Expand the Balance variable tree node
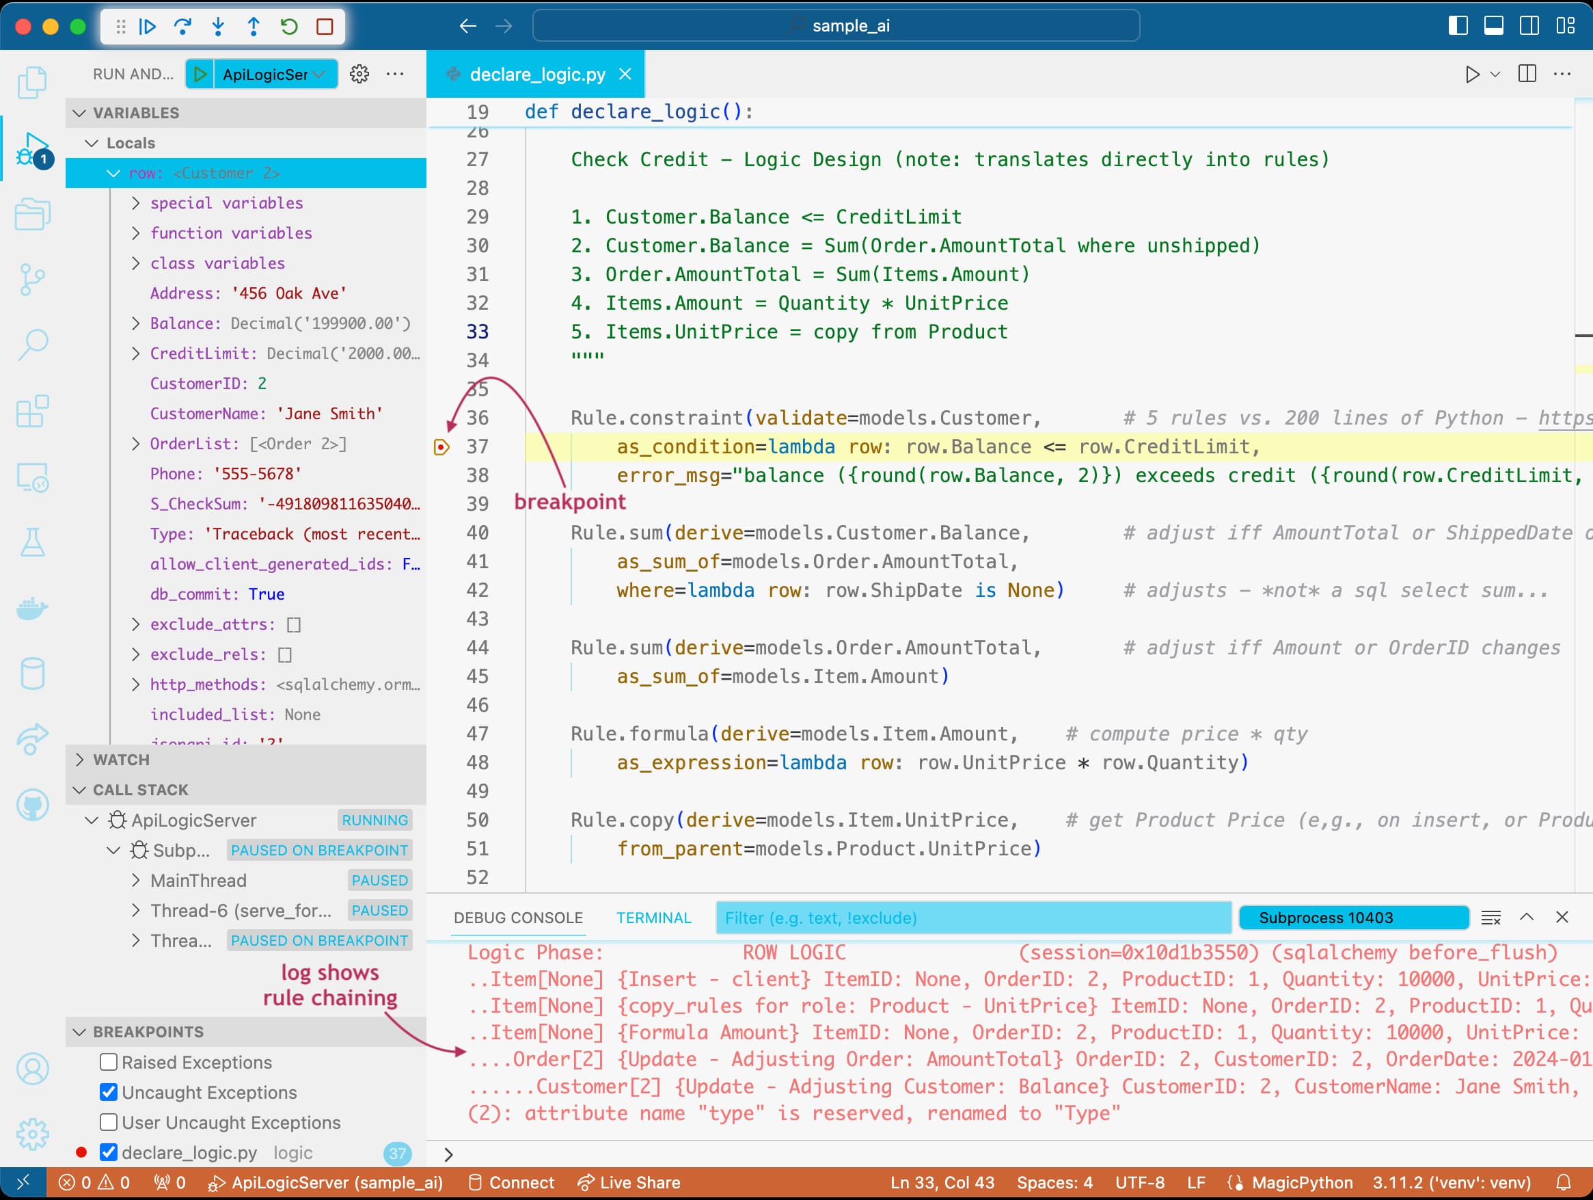Viewport: 1593px width, 1200px height. coord(137,323)
